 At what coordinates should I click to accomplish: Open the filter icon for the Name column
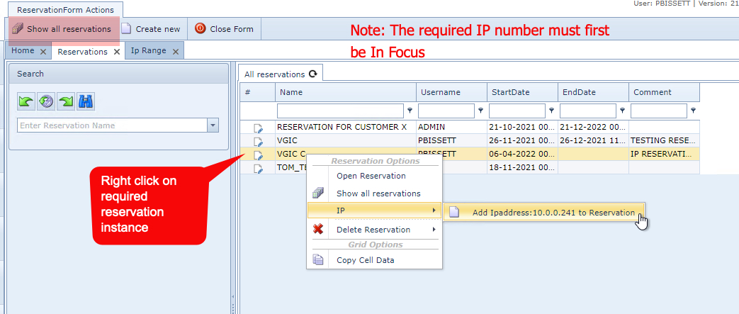tap(410, 111)
